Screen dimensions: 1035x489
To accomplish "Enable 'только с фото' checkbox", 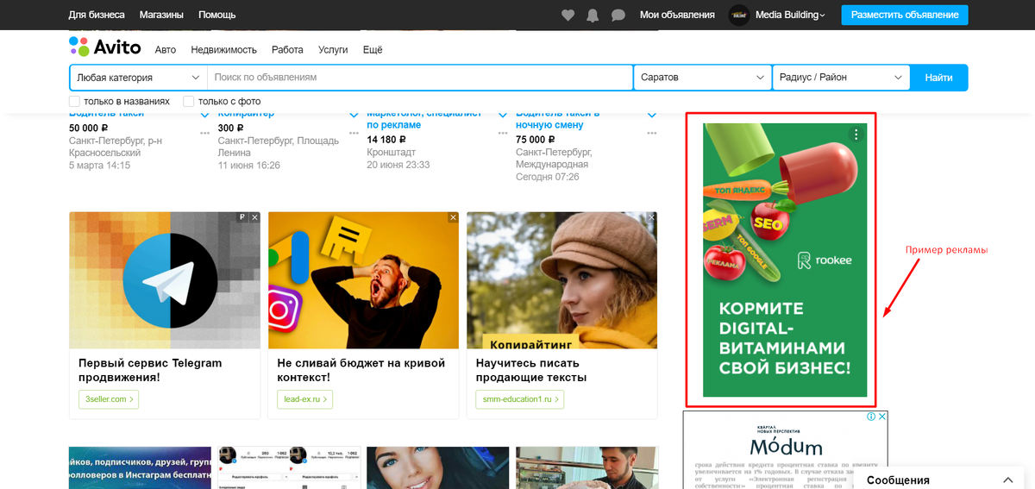I will [x=189, y=101].
